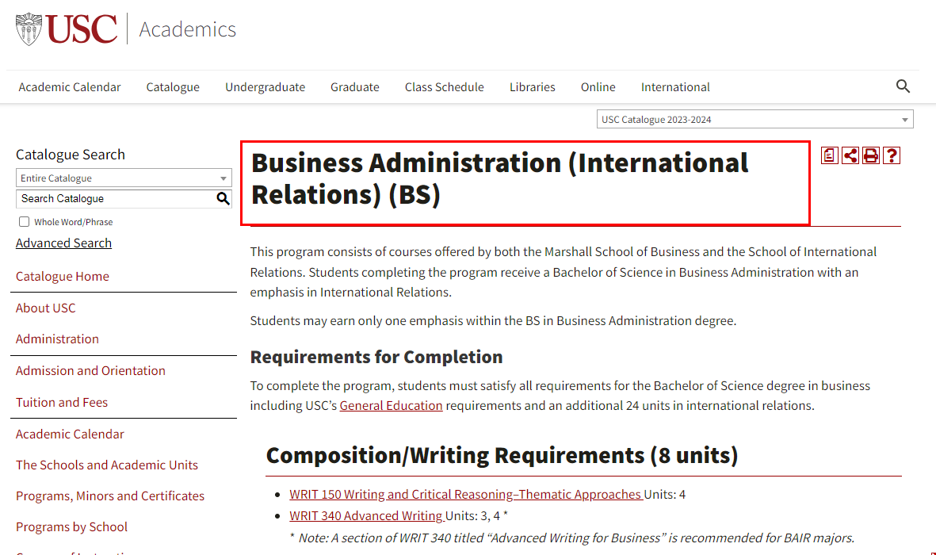936x555 pixels.
Task: Click the catalogue search magnifier icon
Action: coord(223,198)
